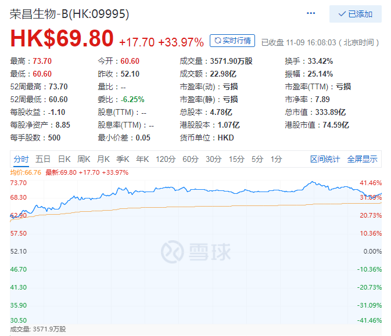Click the 每股净资产 value 8.85
Image resolution: width=391 pixels, height=336 pixels.
[x=63, y=125]
